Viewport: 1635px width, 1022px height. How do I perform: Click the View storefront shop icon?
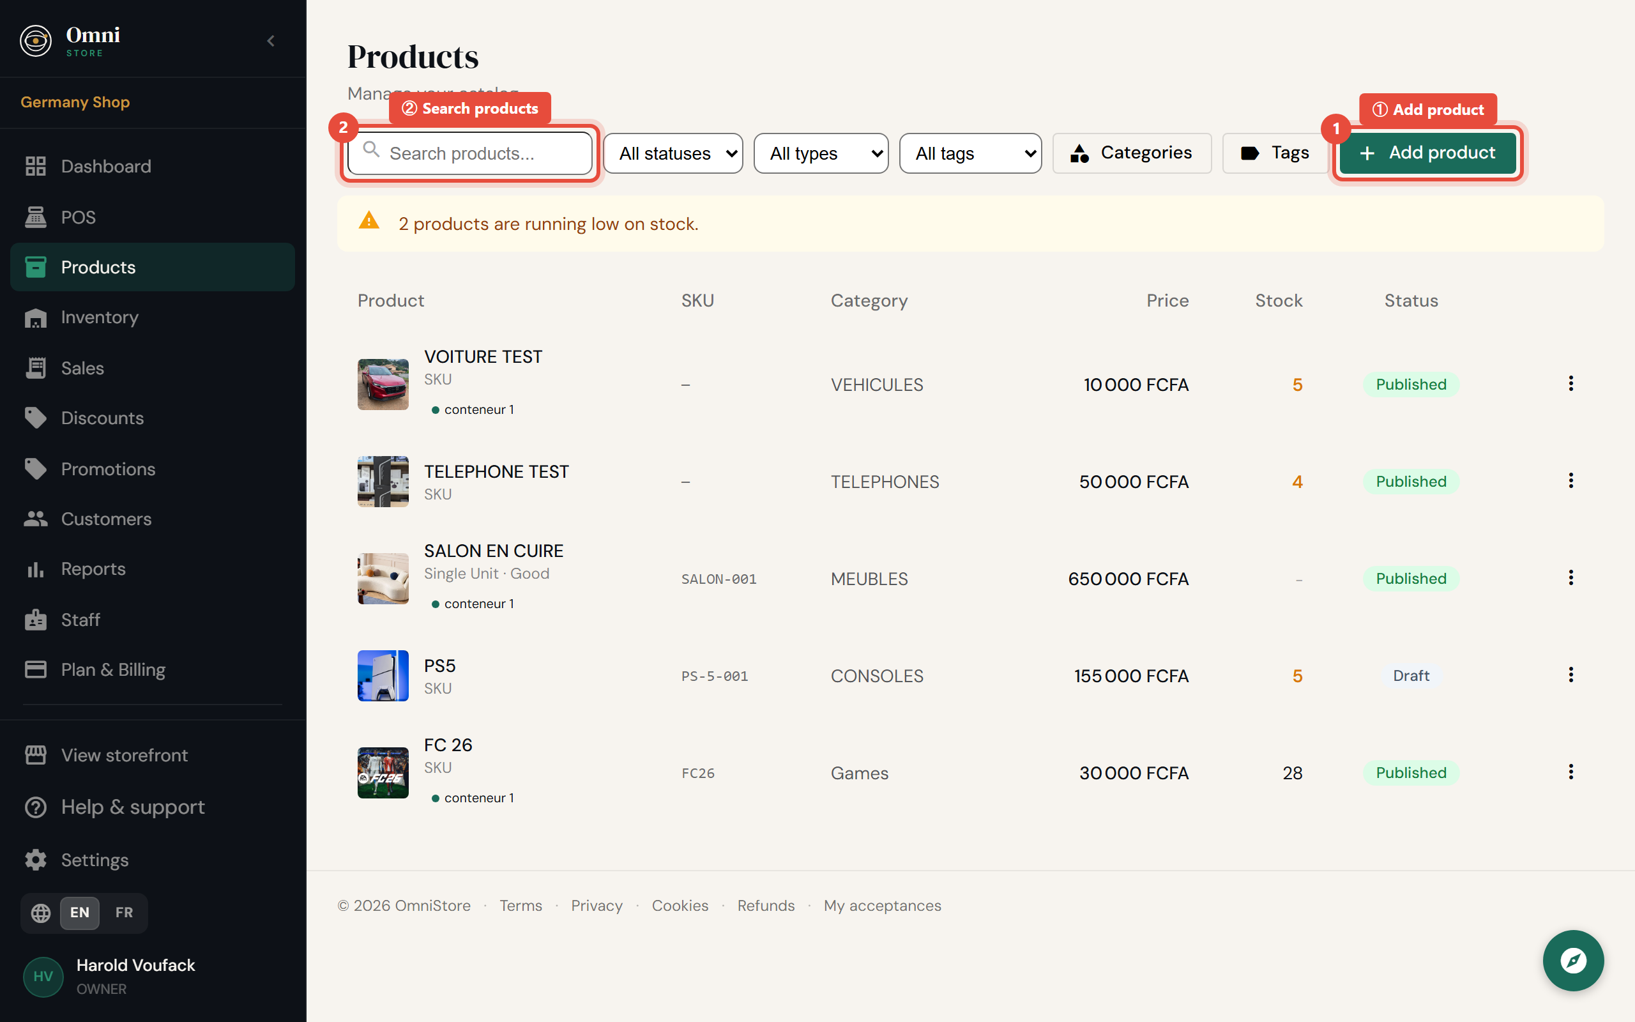[36, 755]
